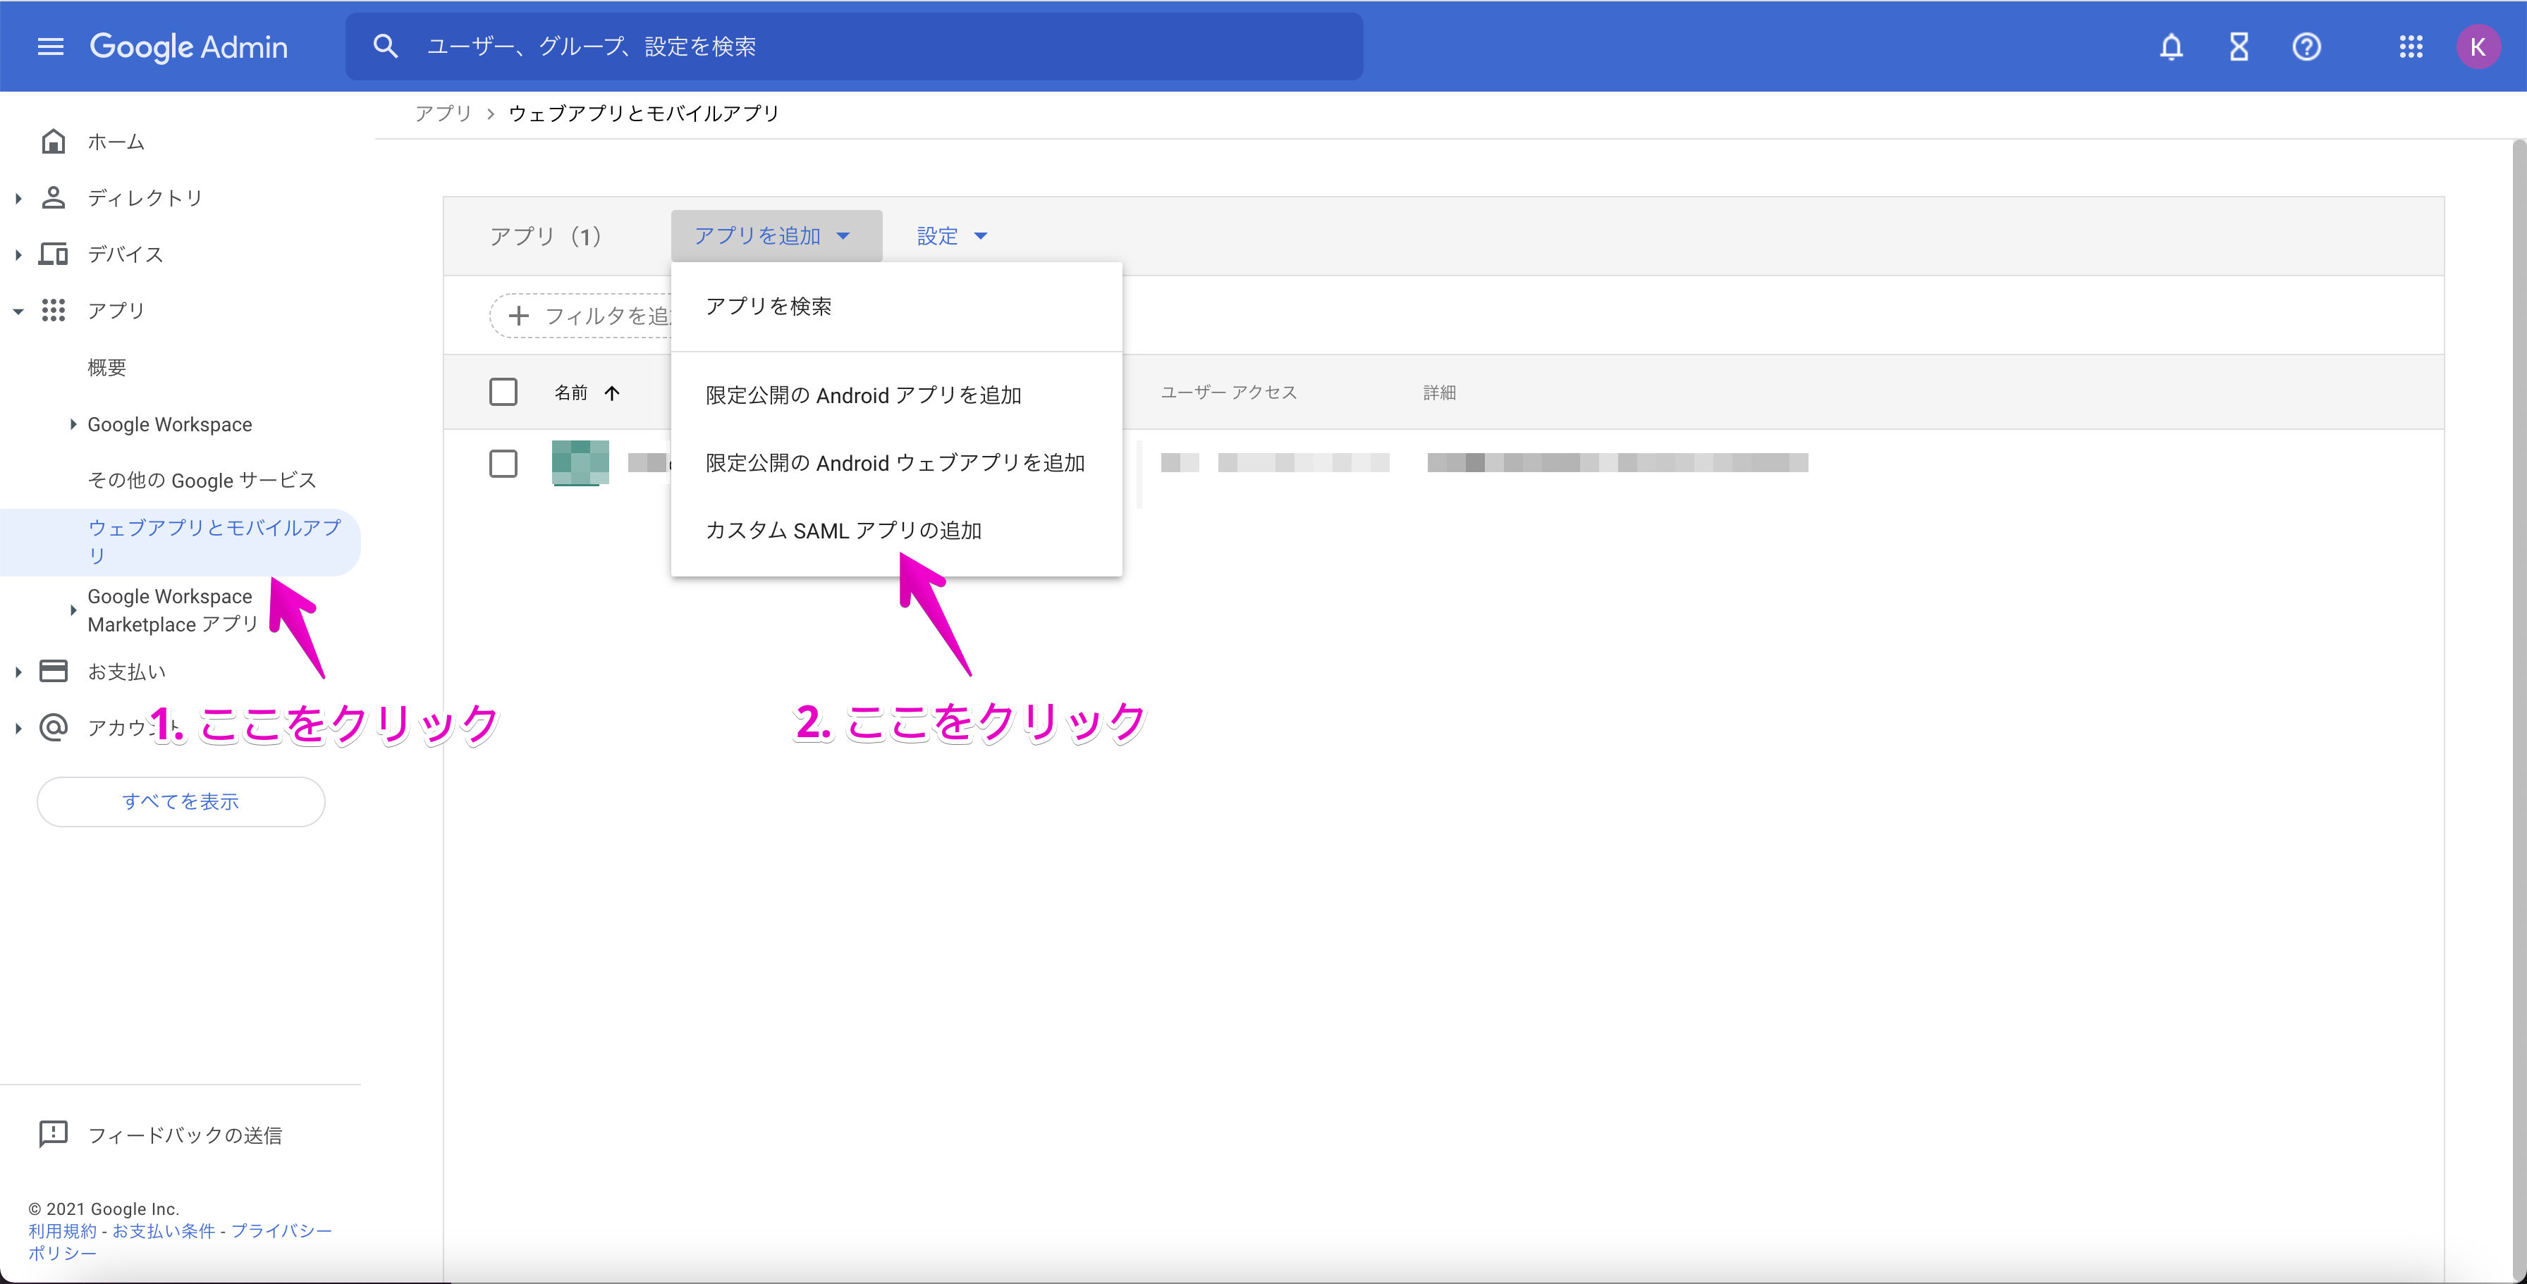Choose カスタム SAML アプリの追加
This screenshot has width=2527, height=1284.
click(897, 530)
